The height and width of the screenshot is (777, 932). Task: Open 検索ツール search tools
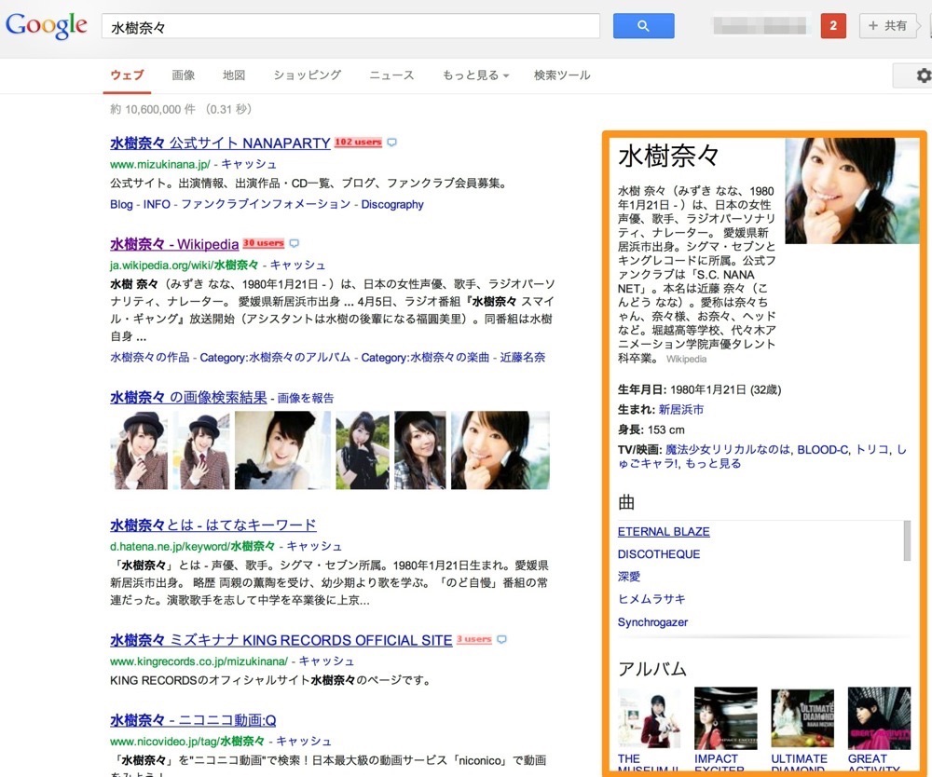click(562, 75)
